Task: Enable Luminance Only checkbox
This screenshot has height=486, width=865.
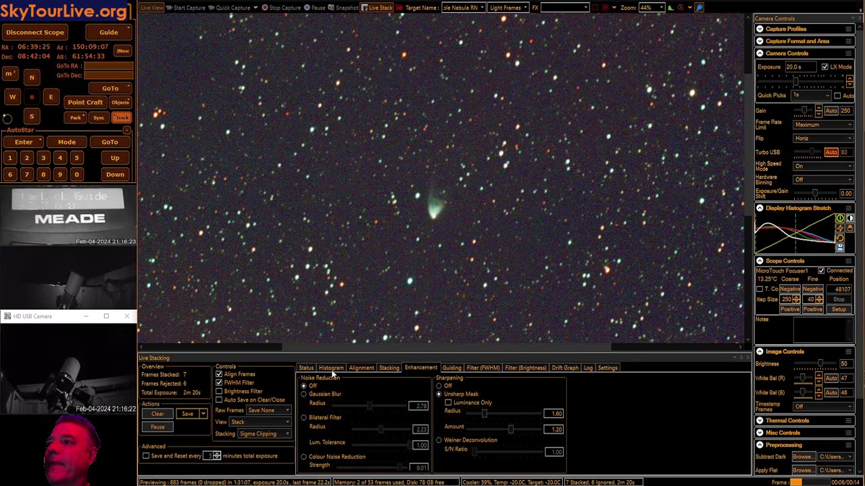Action: click(x=448, y=402)
